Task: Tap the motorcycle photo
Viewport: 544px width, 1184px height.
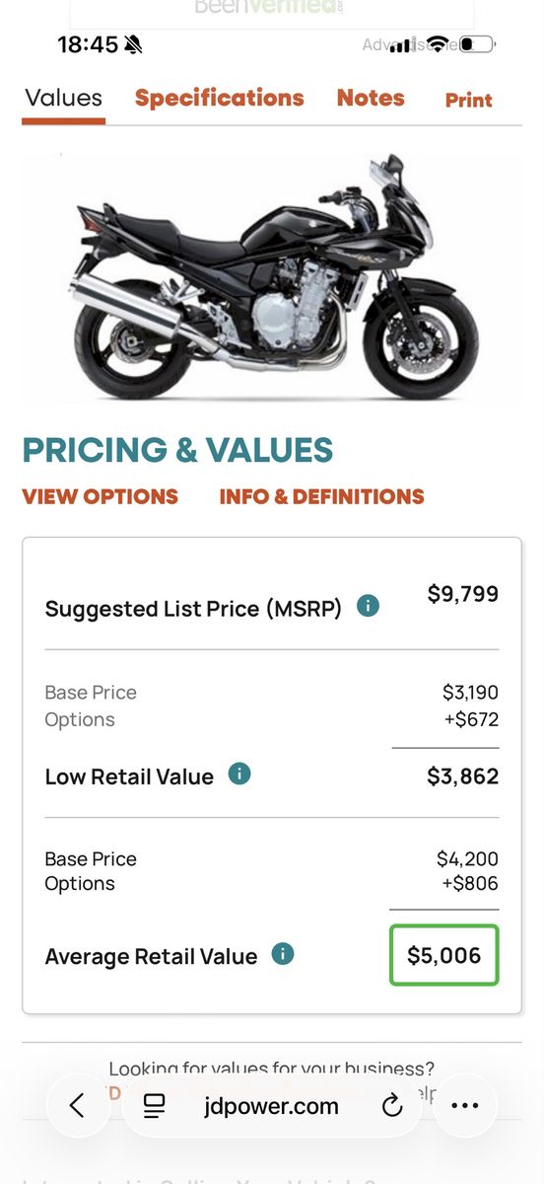Action: [x=275, y=278]
